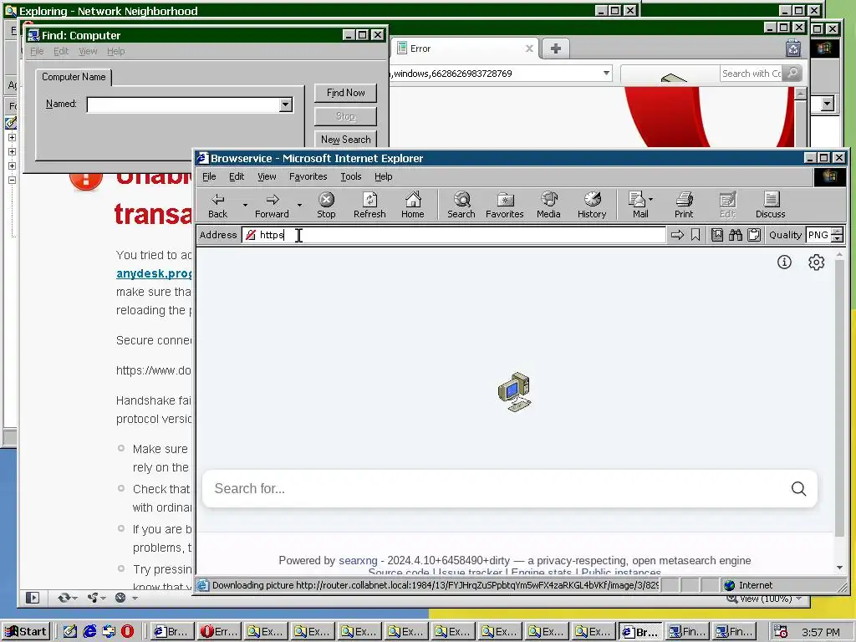
Task: Open the Mail dropdown arrow
Action: (x=650, y=199)
